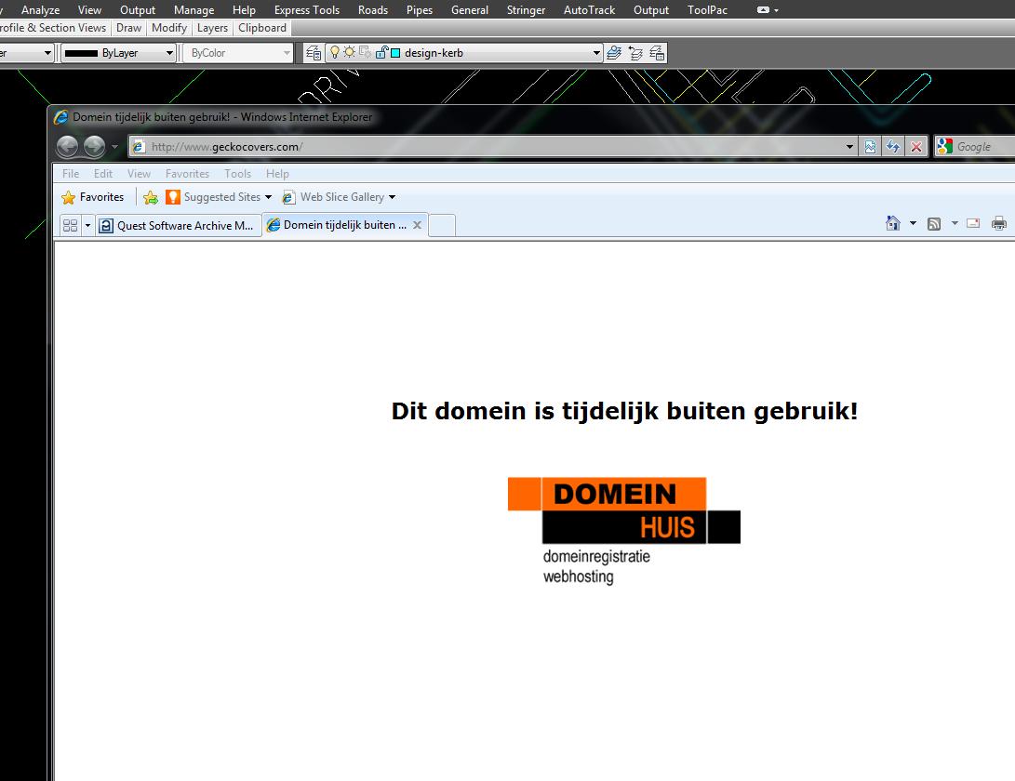Open design-kerb layer dropdown

click(596, 53)
